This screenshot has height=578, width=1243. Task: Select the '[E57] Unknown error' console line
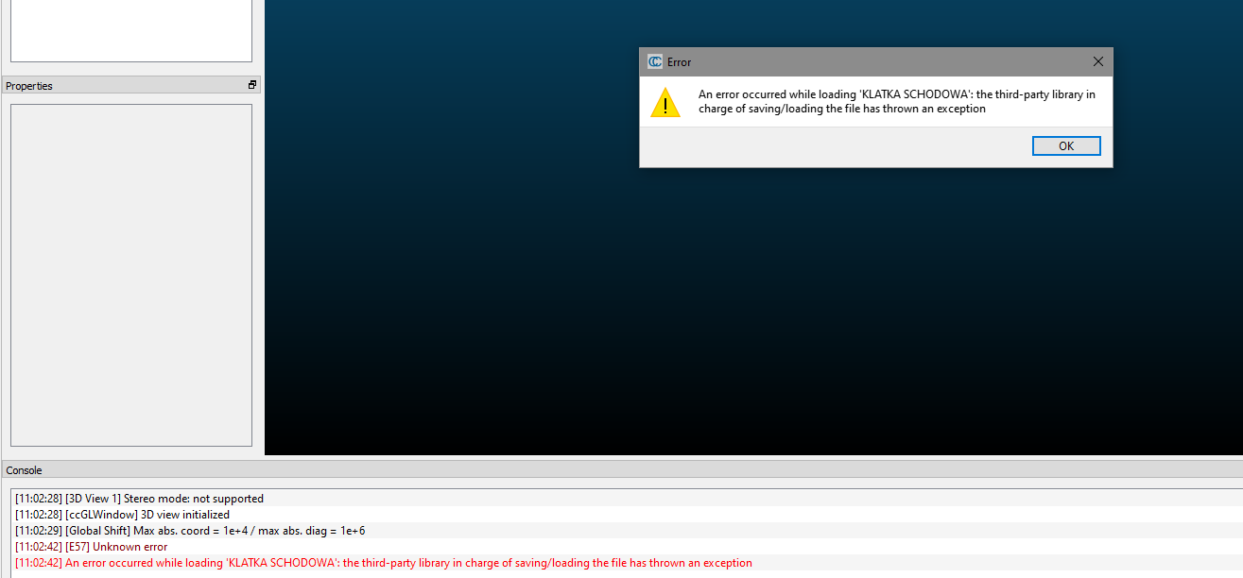116,547
